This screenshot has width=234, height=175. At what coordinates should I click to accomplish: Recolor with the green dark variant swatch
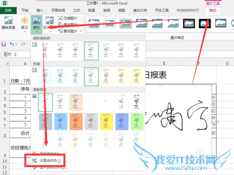pyautogui.click(x=137, y=121)
